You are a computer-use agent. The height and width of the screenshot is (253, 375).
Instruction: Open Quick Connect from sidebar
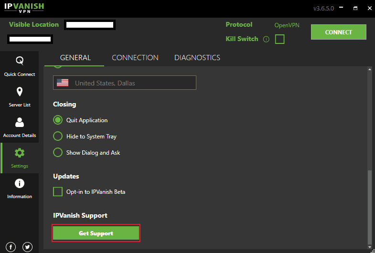pyautogui.click(x=20, y=66)
